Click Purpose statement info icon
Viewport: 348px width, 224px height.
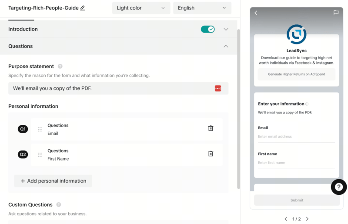(60, 67)
